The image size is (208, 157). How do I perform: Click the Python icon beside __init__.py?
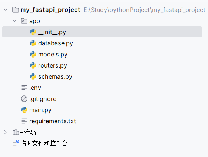(33, 32)
